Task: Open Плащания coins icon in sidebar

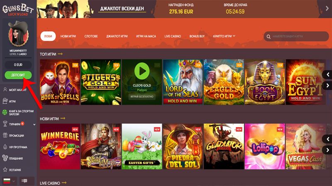Action: (x=5, y=158)
